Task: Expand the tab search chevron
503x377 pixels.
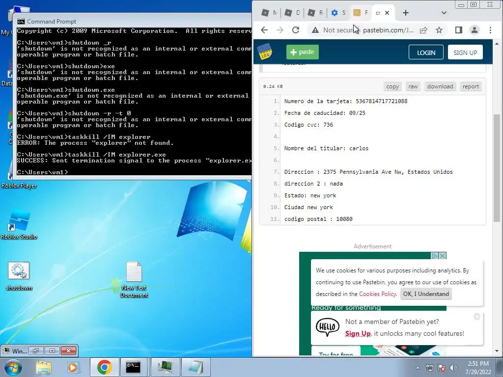Action: pos(444,13)
